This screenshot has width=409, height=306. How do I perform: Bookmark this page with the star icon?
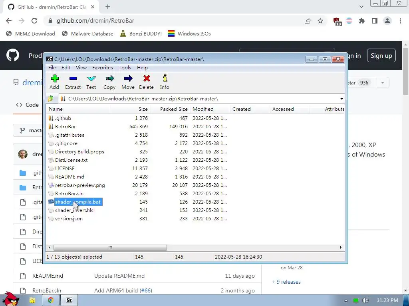pos(320,21)
